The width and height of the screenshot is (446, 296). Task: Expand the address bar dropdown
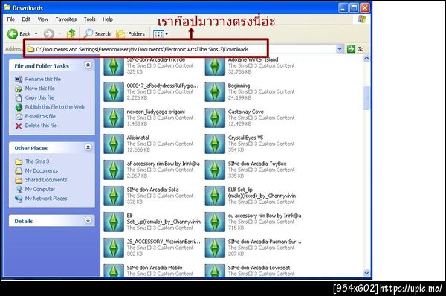coord(340,49)
